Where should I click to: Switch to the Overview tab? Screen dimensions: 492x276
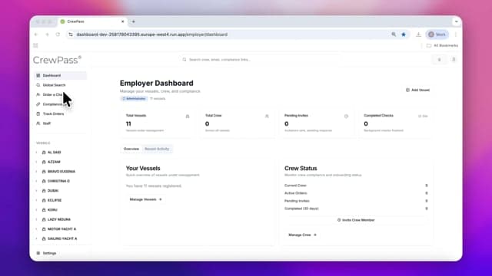[131, 149]
